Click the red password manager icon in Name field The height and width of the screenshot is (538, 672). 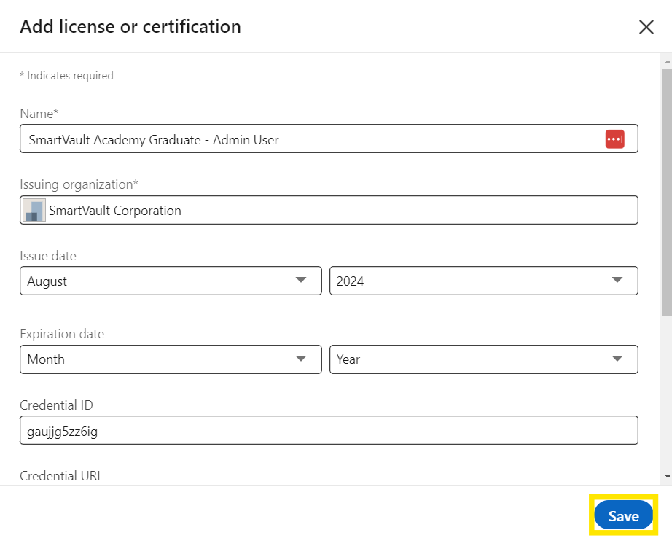pyautogui.click(x=614, y=139)
